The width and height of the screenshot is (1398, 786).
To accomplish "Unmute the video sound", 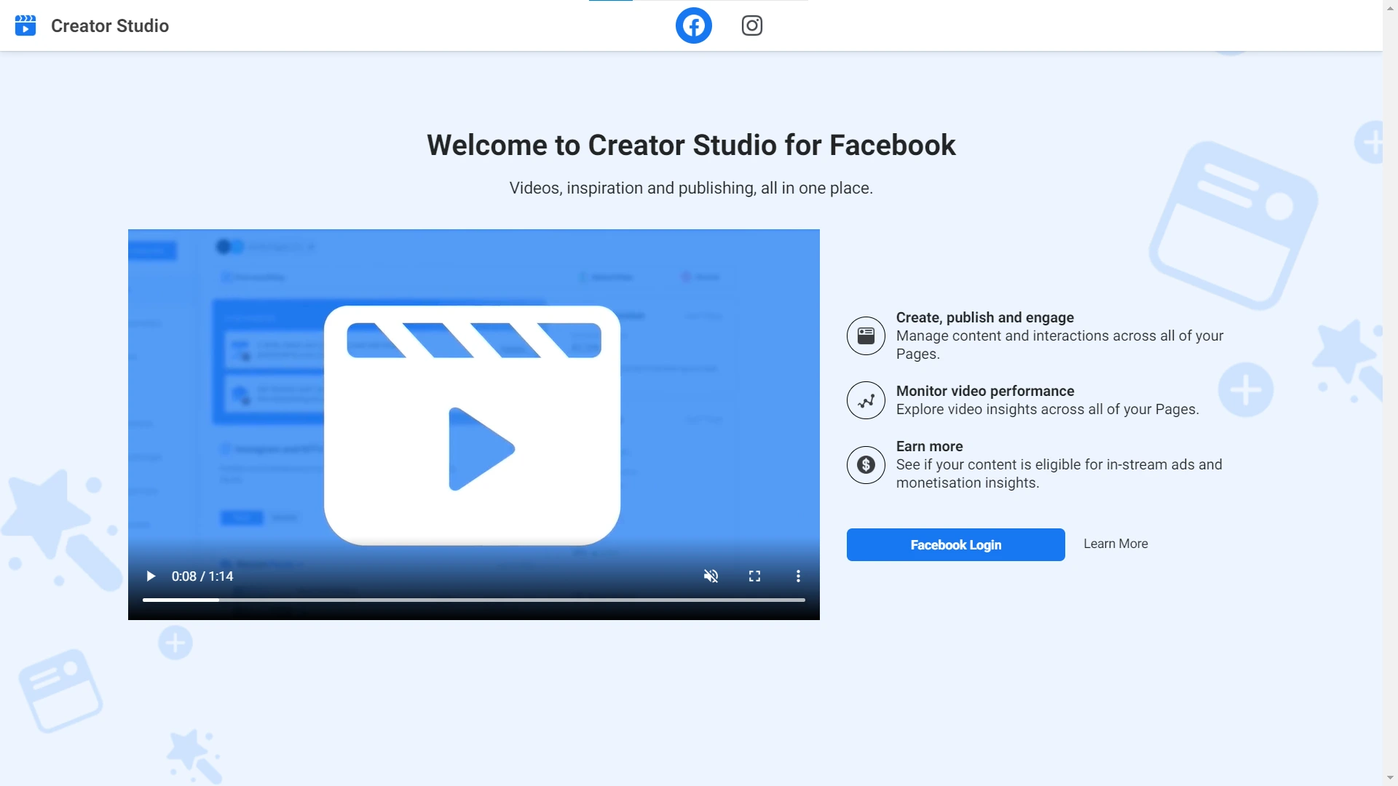I will pyautogui.click(x=711, y=576).
